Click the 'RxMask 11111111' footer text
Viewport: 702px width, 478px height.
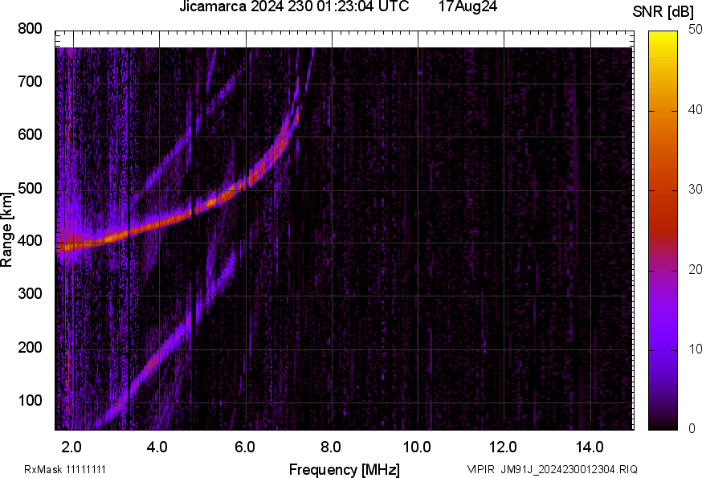[x=65, y=469]
